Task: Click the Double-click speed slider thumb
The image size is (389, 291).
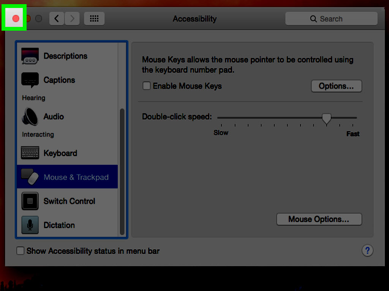Action: click(x=326, y=119)
